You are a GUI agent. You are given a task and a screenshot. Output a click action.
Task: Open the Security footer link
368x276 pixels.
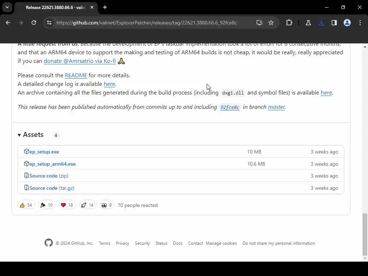[142, 243]
